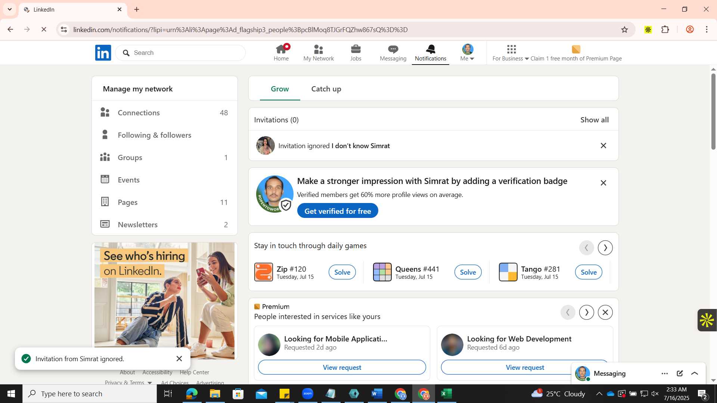Click the sunburst side widget button

pos(707,320)
